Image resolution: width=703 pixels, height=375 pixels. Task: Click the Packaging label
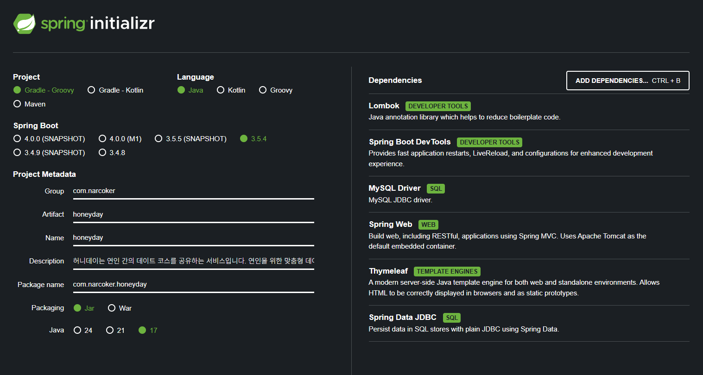point(48,308)
